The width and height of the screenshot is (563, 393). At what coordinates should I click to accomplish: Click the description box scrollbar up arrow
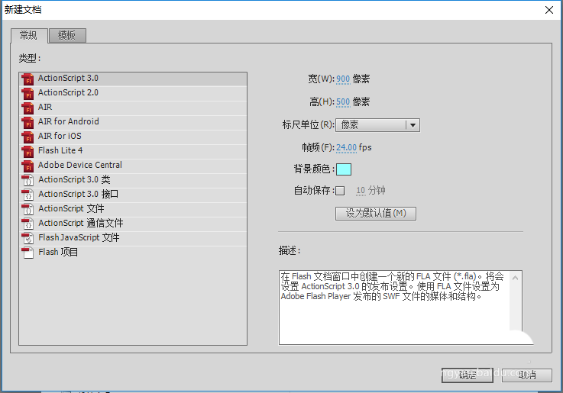(515, 278)
